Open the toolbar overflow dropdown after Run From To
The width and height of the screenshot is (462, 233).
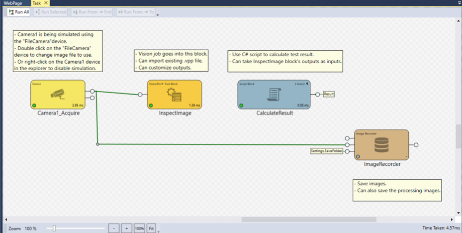(x=158, y=14)
